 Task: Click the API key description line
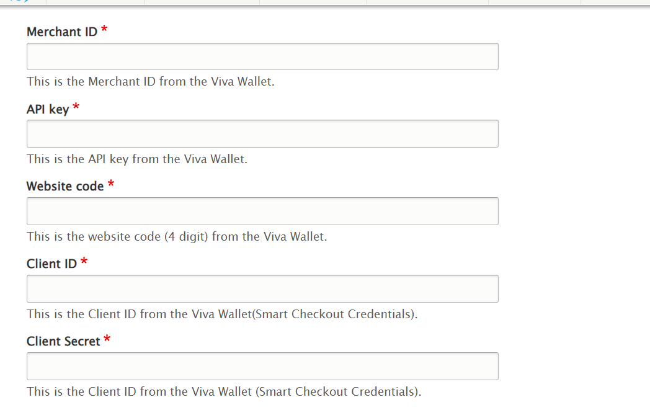137,159
